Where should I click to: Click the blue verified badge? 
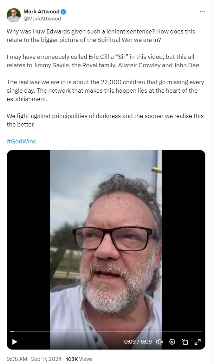pos(63,11)
